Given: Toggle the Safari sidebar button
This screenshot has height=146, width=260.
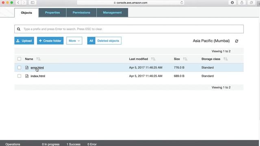Looking at the screenshot, I should pyautogui.click(x=32, y=3).
